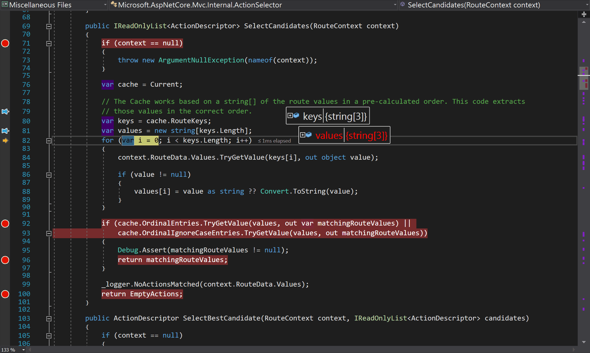Toggle the breakpoint on line 71

pos(5,43)
